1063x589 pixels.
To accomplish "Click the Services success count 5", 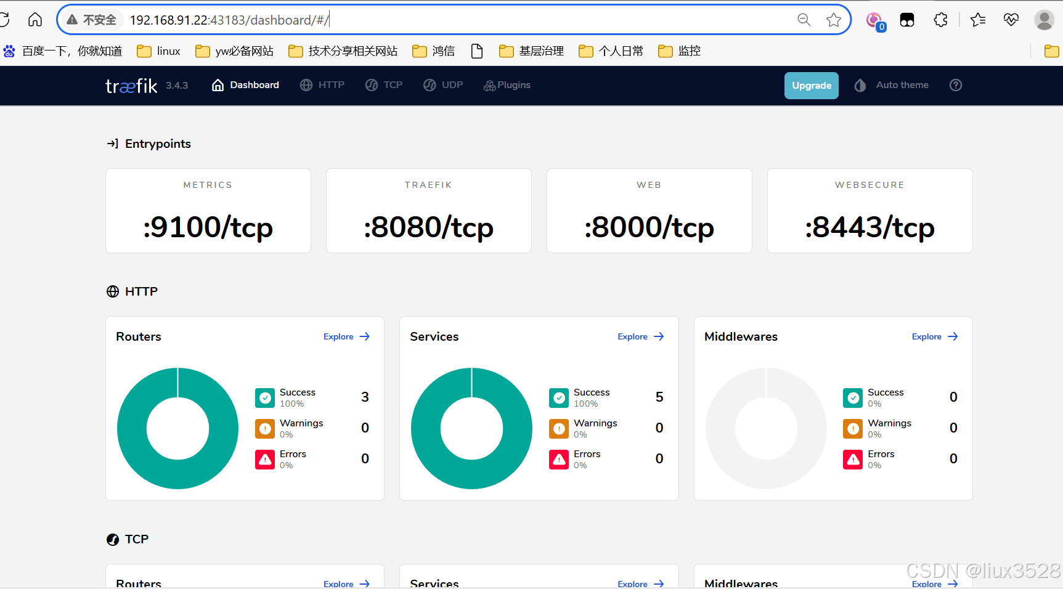I will pyautogui.click(x=659, y=397).
